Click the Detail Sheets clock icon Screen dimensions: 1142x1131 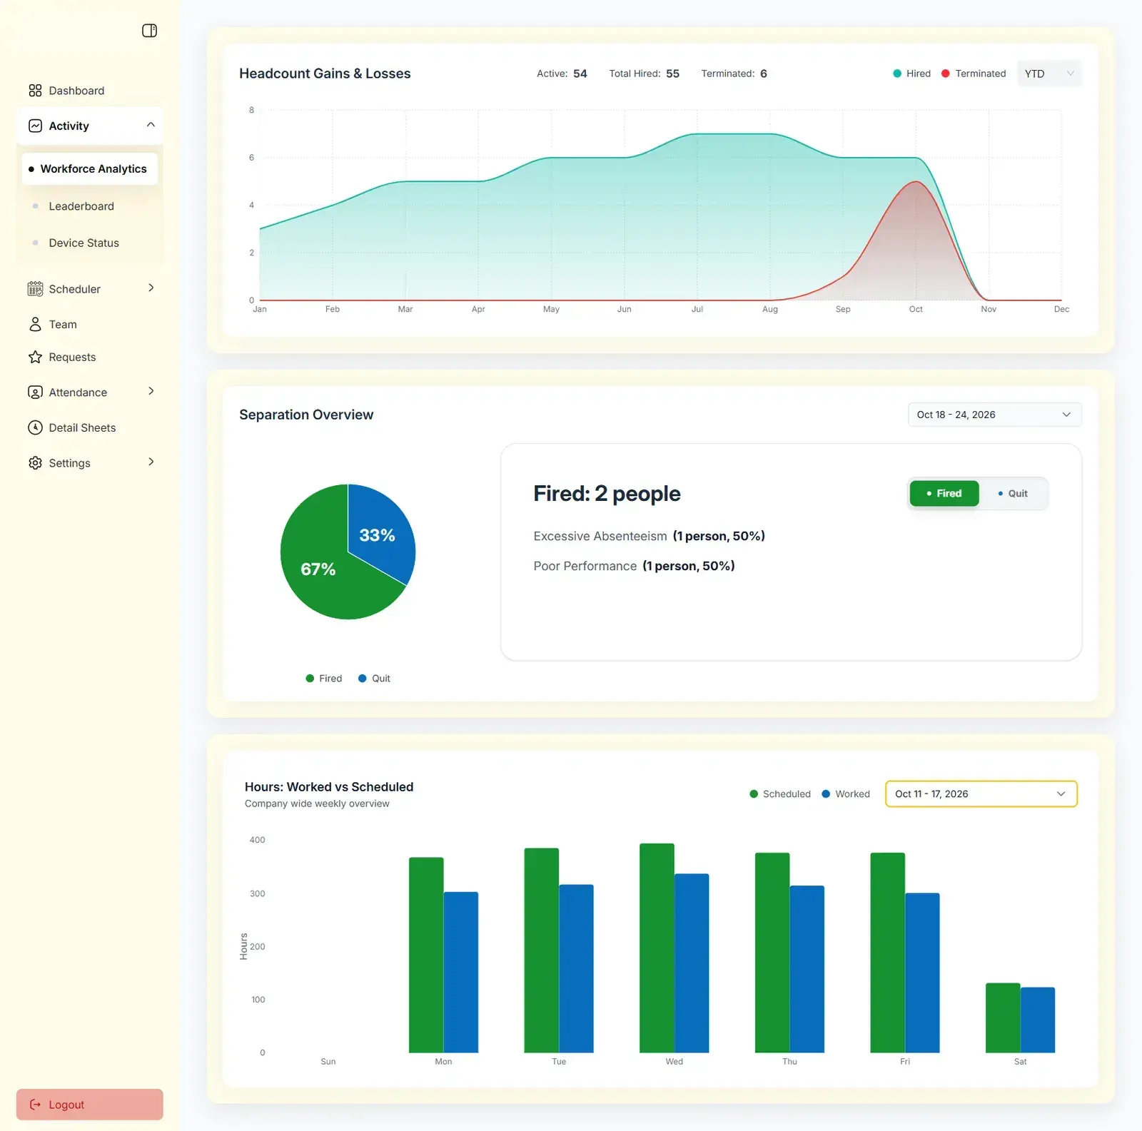point(35,427)
